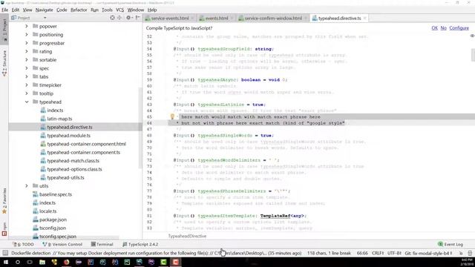The width and height of the screenshot is (475, 267).
Task: Open the Windows Start menu
Action: pyautogui.click(x=6, y=262)
